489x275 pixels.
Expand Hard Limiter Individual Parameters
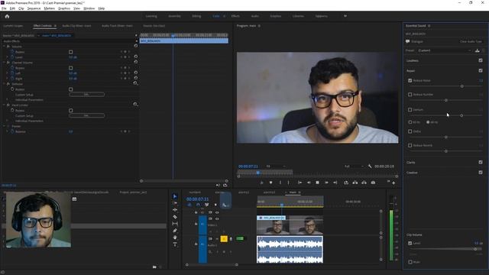click(8, 121)
